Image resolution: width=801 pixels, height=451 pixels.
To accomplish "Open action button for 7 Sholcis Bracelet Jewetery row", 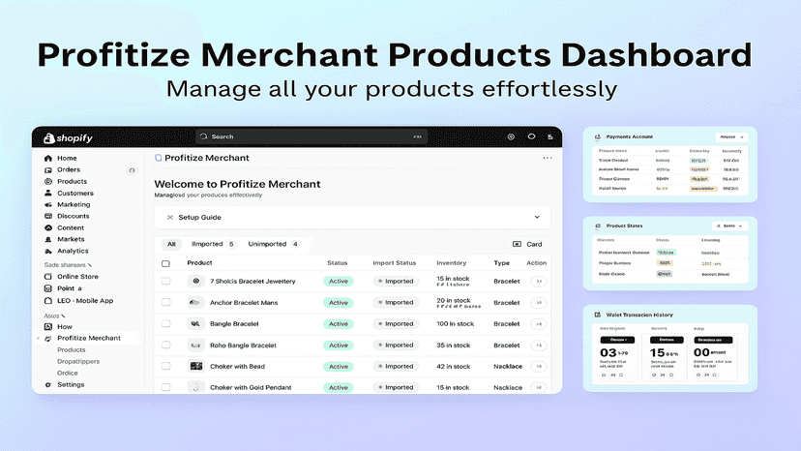I will pos(539,282).
